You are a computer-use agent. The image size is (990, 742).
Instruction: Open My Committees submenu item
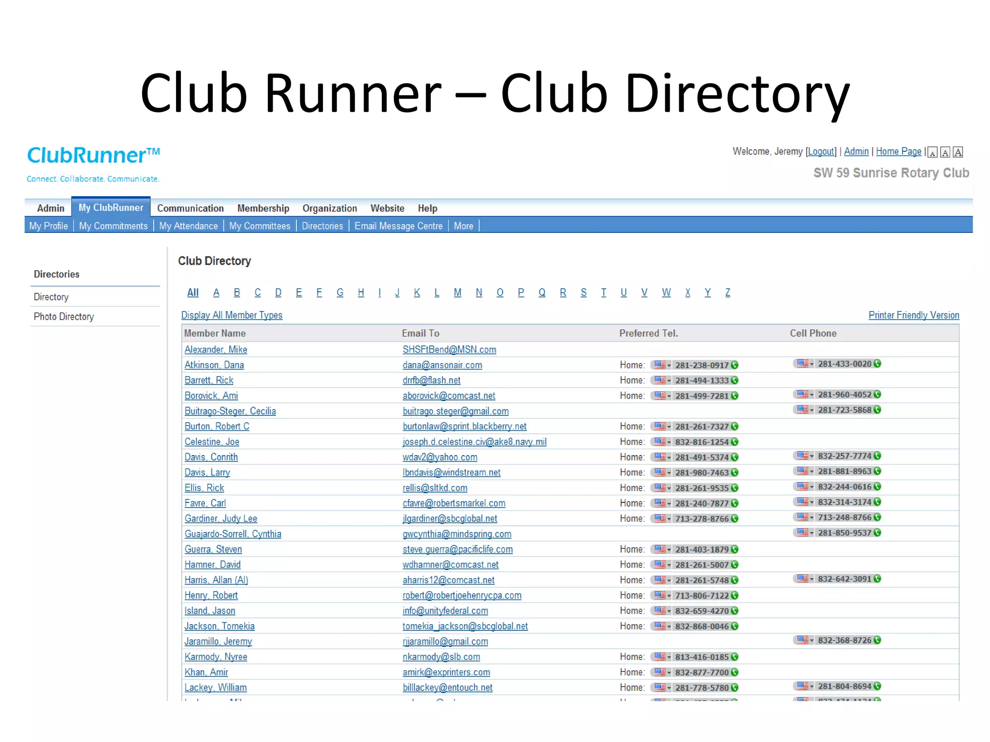coord(260,226)
